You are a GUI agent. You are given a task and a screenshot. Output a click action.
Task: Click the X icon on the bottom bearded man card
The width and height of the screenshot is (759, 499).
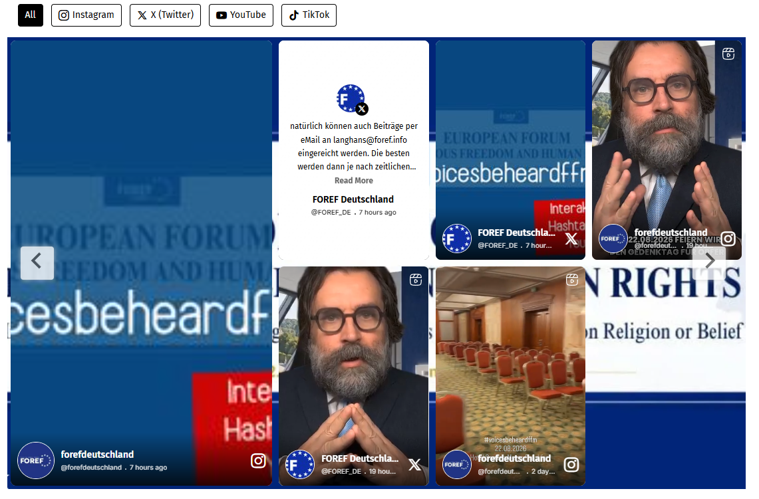[415, 464]
